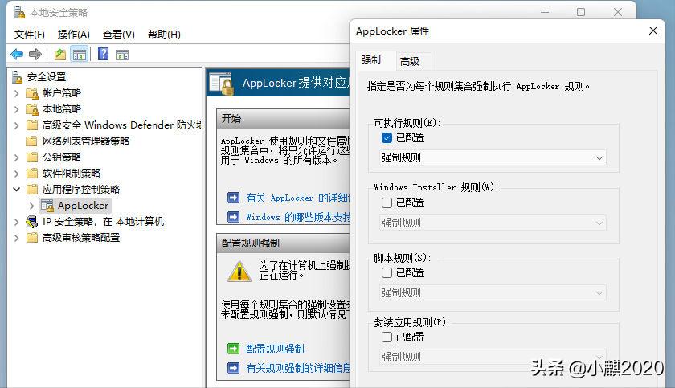The image size is (675, 388).
Task: Open the 查看(V) menu
Action: click(119, 35)
